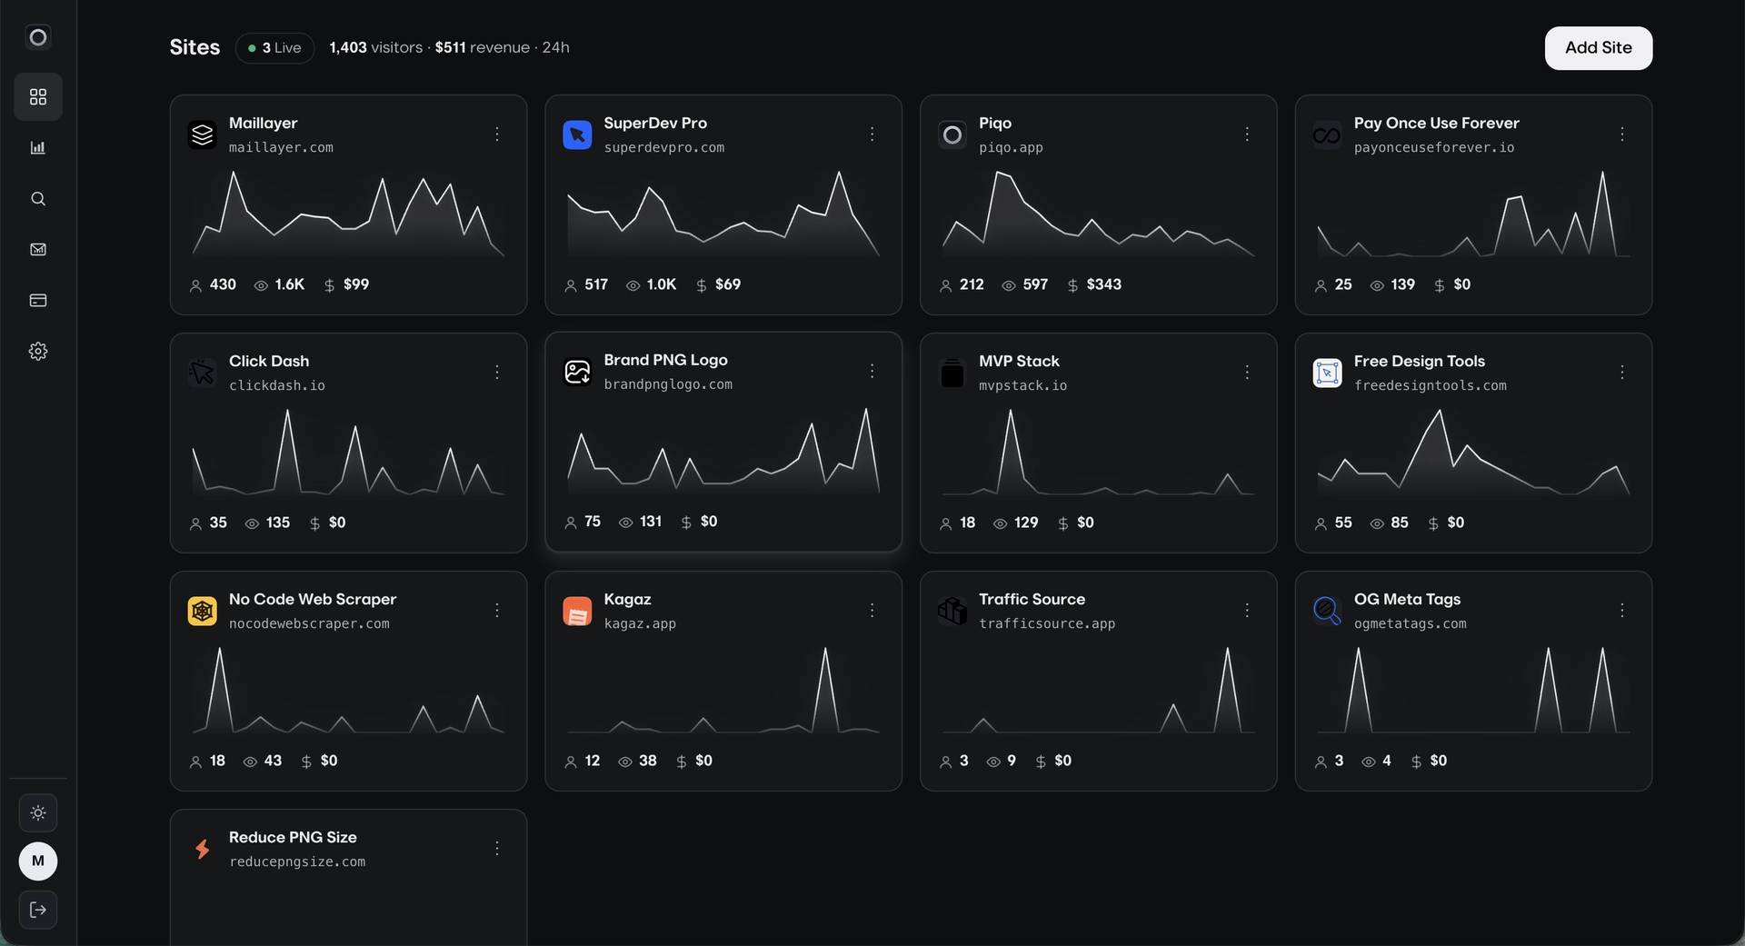Screen dimensions: 1745x946
Task: Open the superdevpro.com domain link
Action: coord(664,147)
